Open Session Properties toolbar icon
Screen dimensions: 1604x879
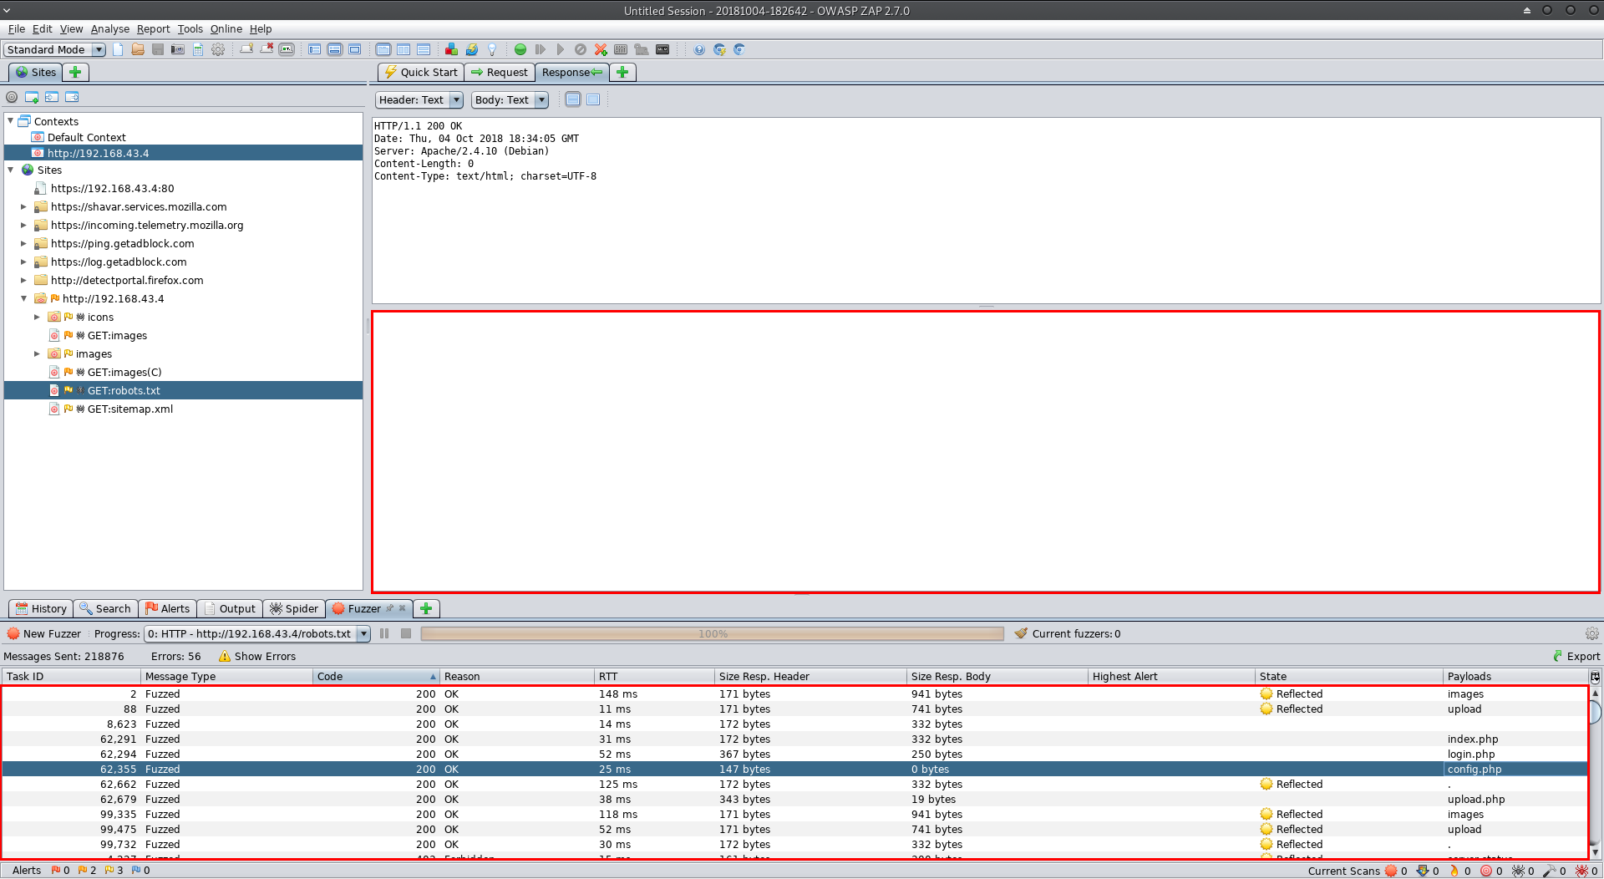click(198, 49)
